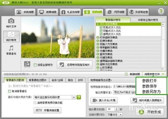Screen dimensions: 168x119
Task: Open the 背景音乐 music note panel
Action: (11, 50)
